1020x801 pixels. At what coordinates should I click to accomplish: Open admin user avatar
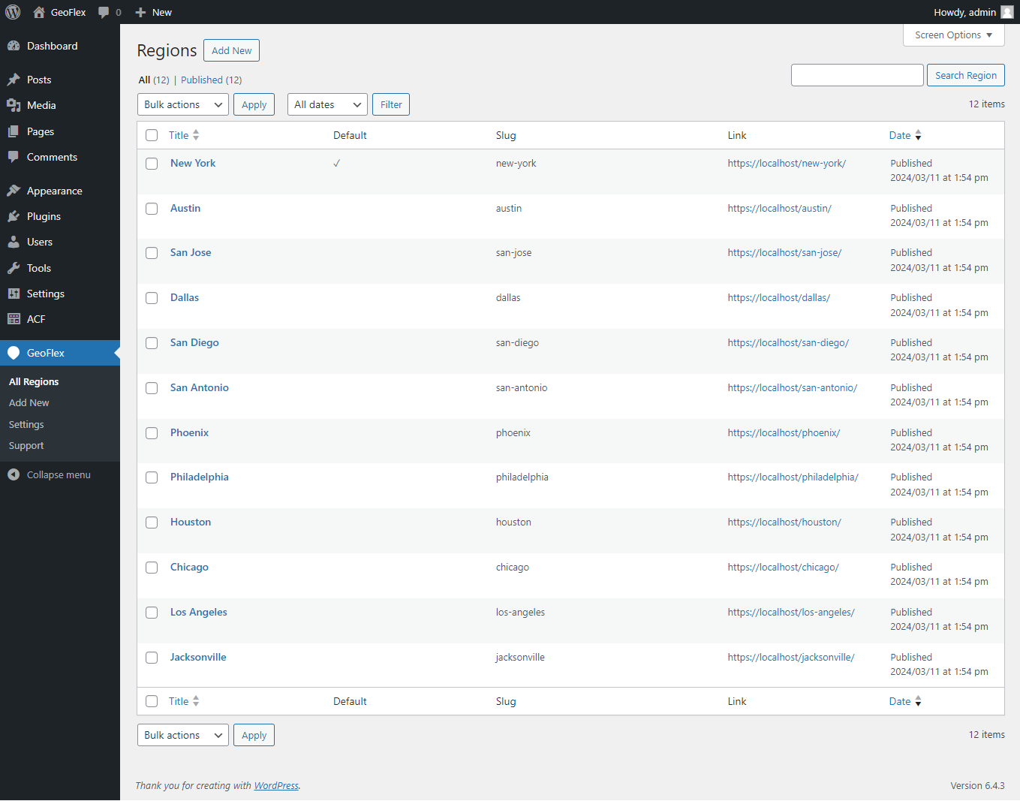[x=1007, y=12]
